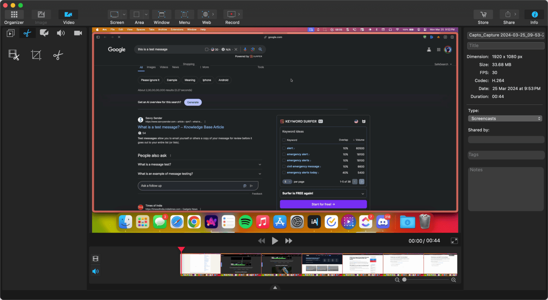Select the audio speaker tool in the editor

coord(61,33)
